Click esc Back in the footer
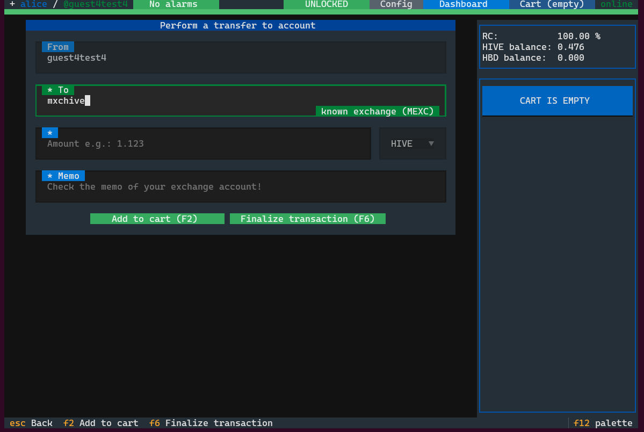644x432 pixels. pyautogui.click(x=31, y=423)
